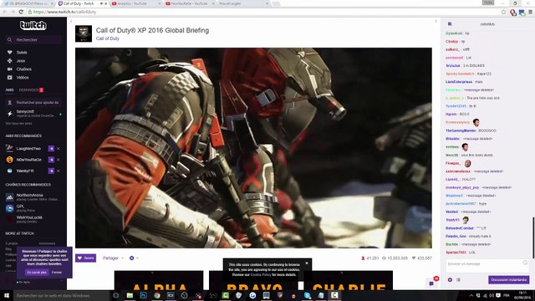The width and height of the screenshot is (535, 301).
Task: Focus the chat message input
Action: click(485, 266)
